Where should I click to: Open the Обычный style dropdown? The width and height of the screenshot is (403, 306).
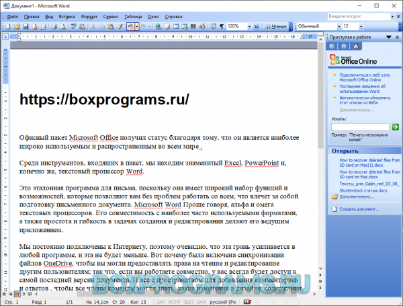click(x=339, y=26)
